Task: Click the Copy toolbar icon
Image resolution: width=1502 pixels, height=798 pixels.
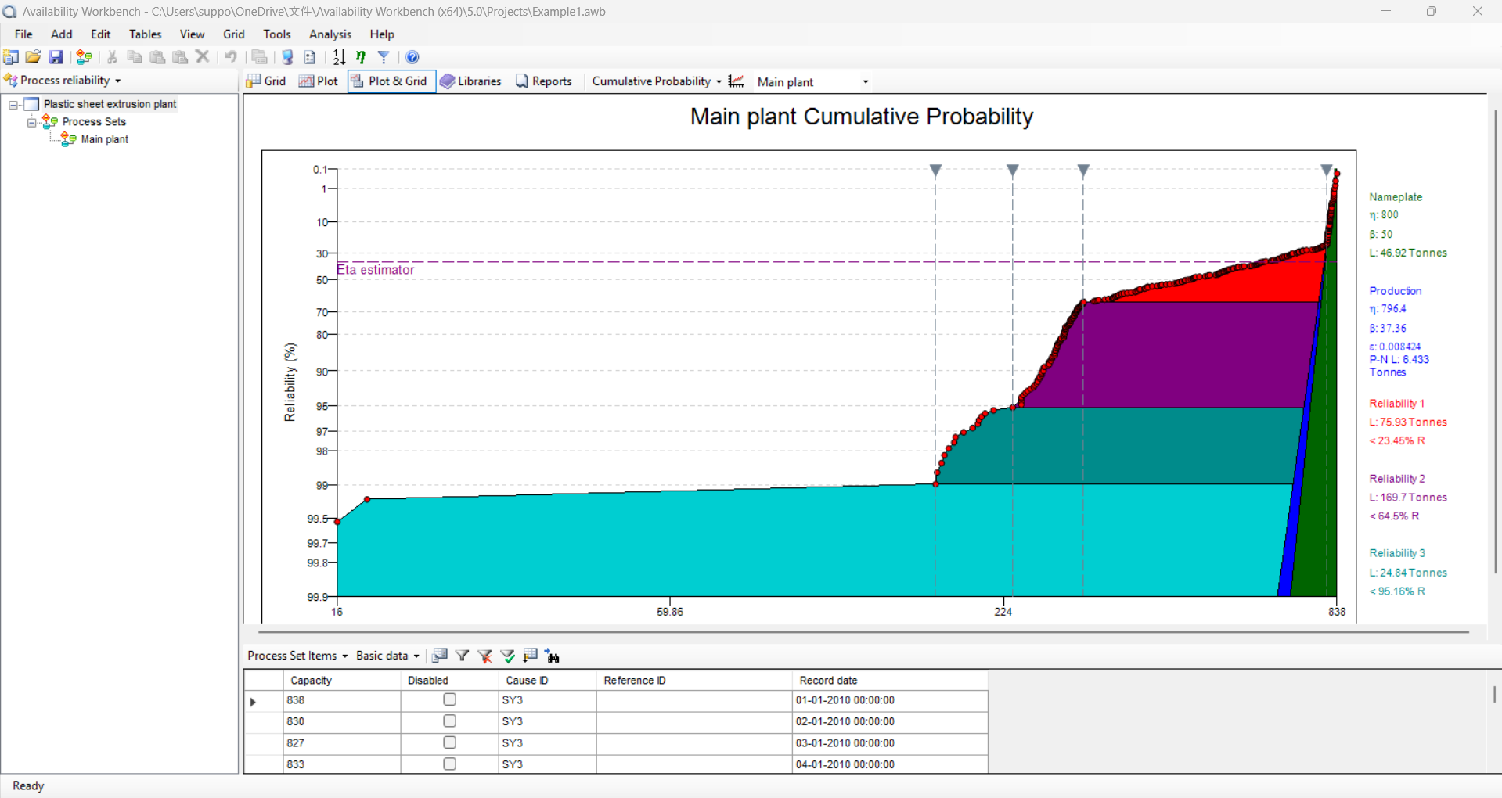Action: pos(135,57)
